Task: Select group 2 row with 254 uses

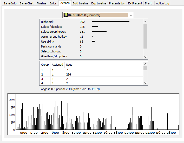Action: click(x=91, y=74)
